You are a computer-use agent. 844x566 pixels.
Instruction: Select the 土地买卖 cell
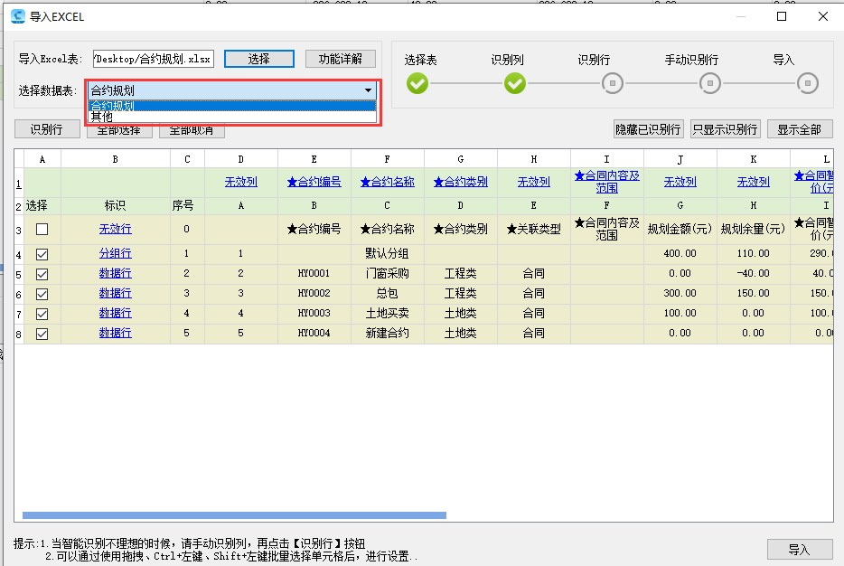pos(388,314)
